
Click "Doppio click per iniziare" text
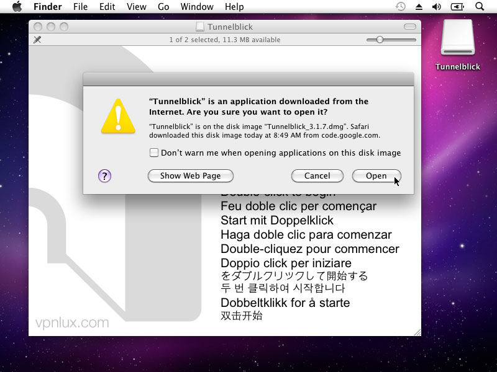[286, 263]
